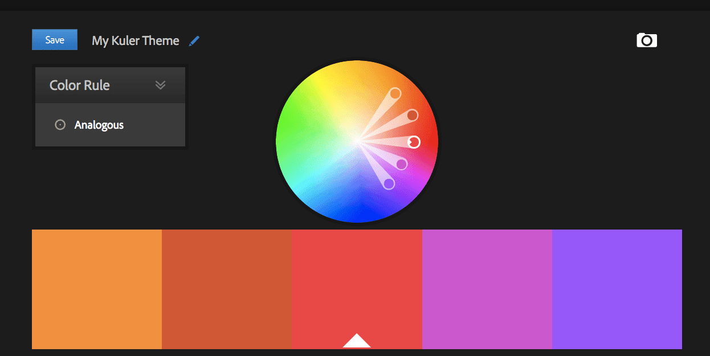The height and width of the screenshot is (356, 710).
Task: Expand the Color Rule dropdown chevron
Action: (160, 84)
